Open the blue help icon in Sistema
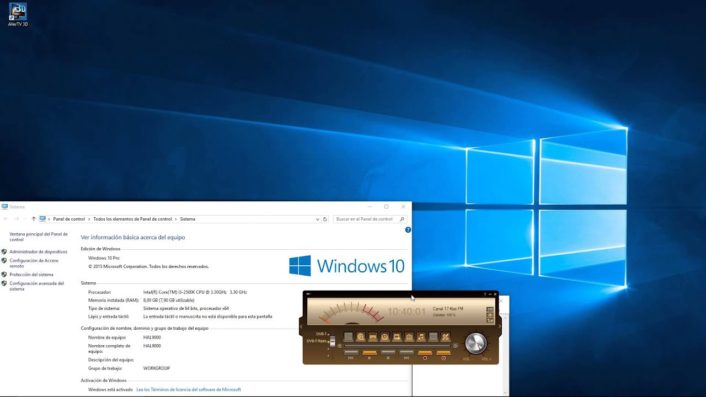Image resolution: width=706 pixels, height=397 pixels. (x=408, y=229)
